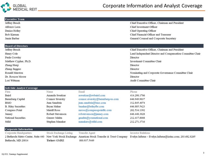
Task: Click Audit Committee Chair text
Action: coord(143,80)
